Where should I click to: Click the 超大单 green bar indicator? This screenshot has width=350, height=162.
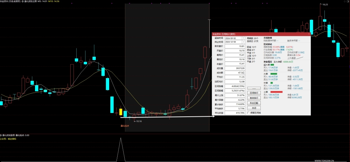pyautogui.click(x=272, y=65)
